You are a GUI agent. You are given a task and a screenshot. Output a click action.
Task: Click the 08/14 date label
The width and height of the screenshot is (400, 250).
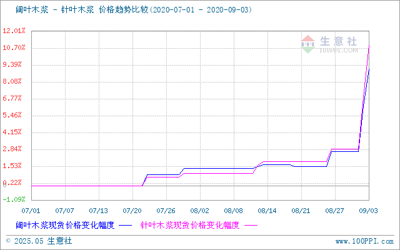(267, 211)
